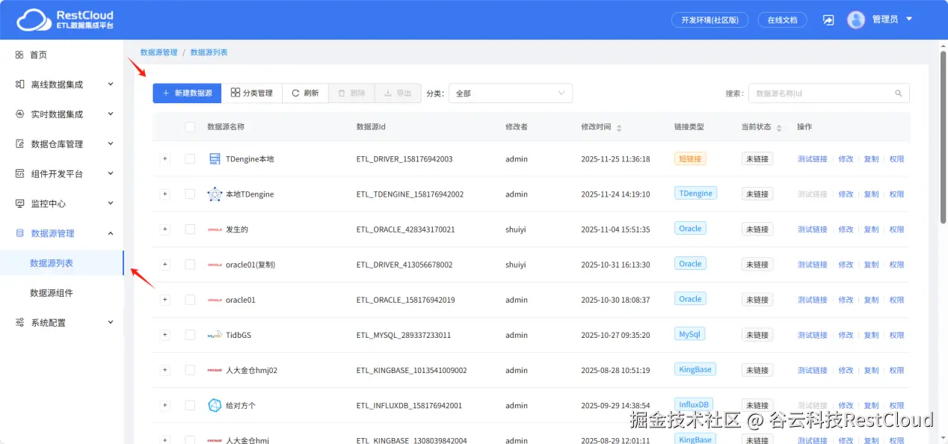Click the export 导出 toolbar icon
The width and height of the screenshot is (948, 444).
click(397, 93)
